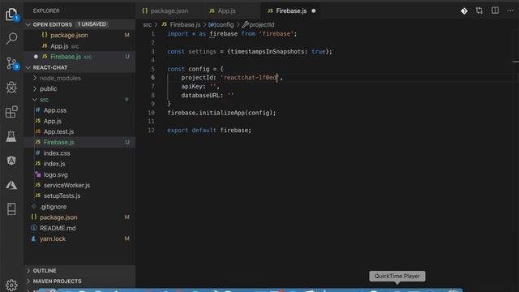Click the config breadcrumb segment

(x=221, y=25)
